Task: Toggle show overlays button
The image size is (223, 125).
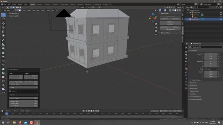Action: coord(165,10)
